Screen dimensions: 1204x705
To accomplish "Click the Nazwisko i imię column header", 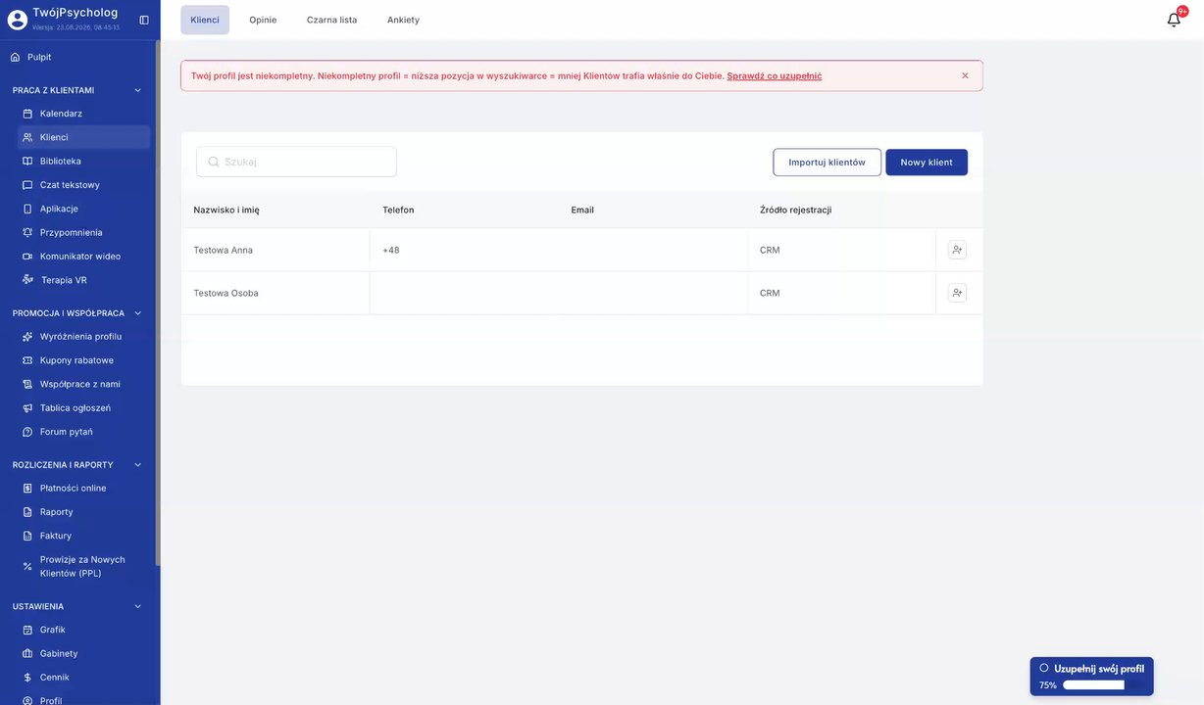I will coord(226,210).
